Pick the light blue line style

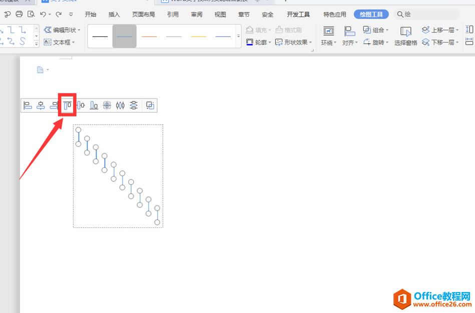point(125,36)
